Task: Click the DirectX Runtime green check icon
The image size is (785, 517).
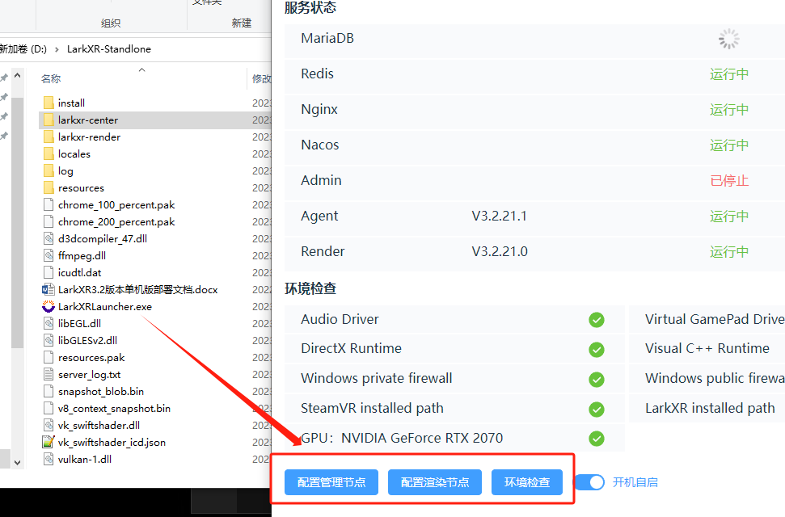Action: [x=597, y=349]
